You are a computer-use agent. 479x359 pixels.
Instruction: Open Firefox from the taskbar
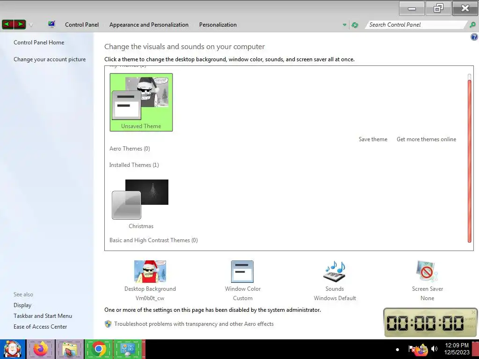[41, 349]
